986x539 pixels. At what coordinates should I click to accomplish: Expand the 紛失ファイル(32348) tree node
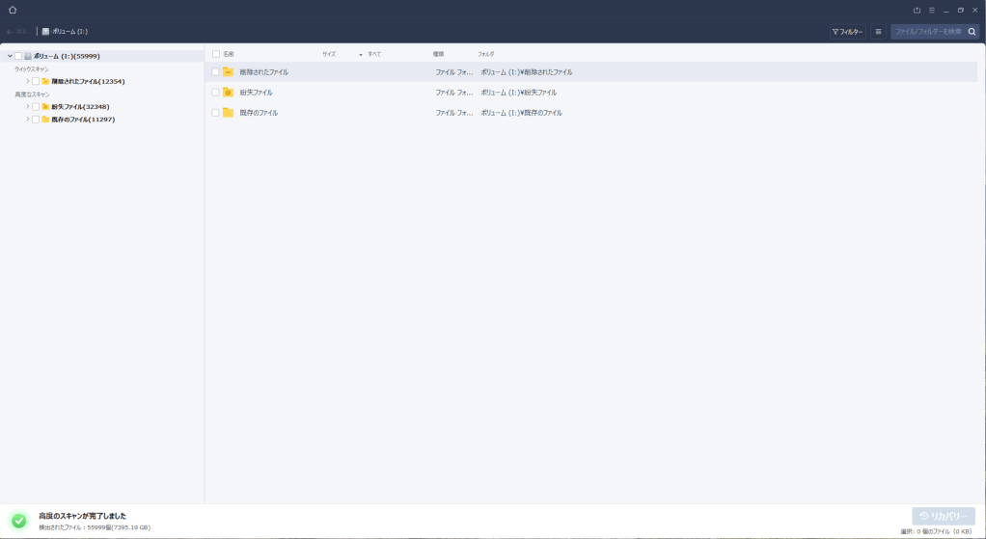[x=28, y=107]
